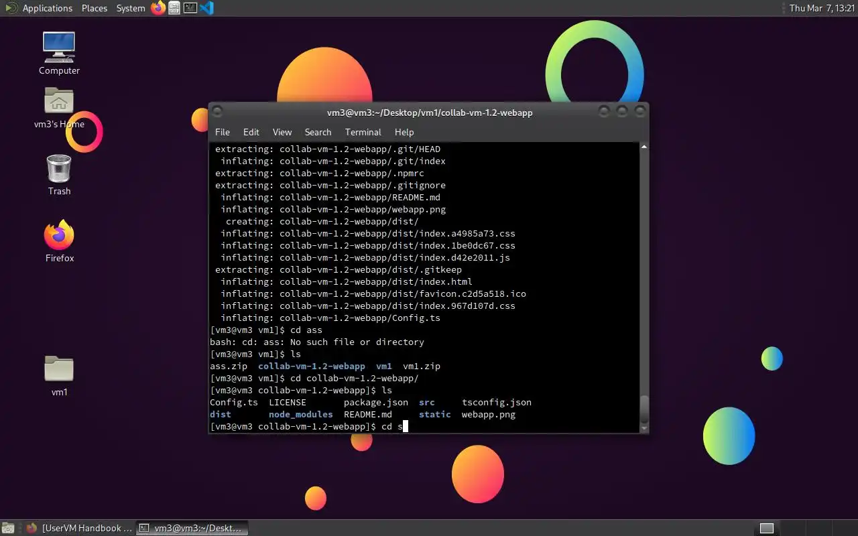Click 'vm1.zip' in ls output
The image size is (858, 536).
pyautogui.click(x=422, y=366)
